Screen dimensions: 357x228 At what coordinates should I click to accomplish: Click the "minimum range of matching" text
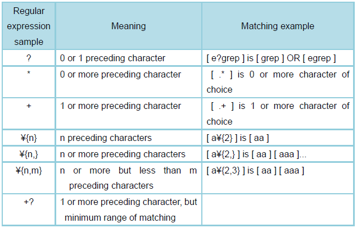119,217
